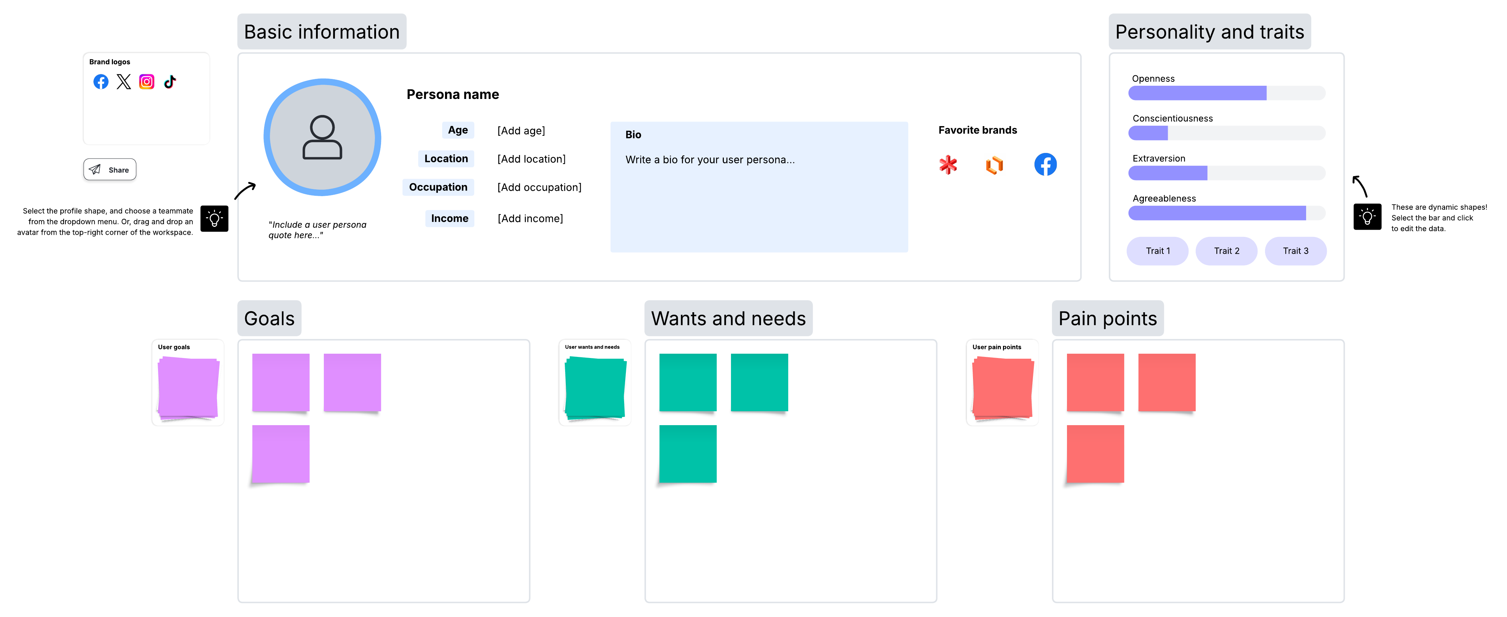Click the [Add age] field
Screen dimensions: 1507x617
click(521, 130)
